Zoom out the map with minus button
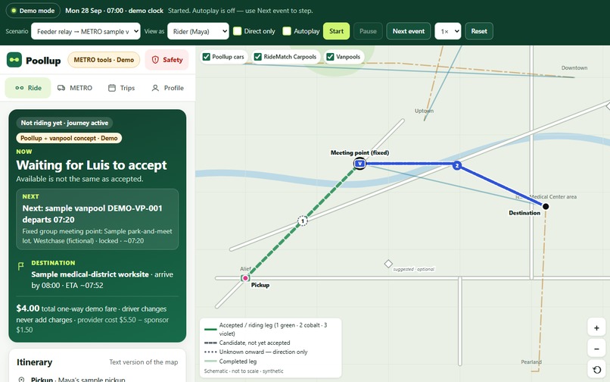Viewport: 610px width, 382px height. [x=596, y=349]
